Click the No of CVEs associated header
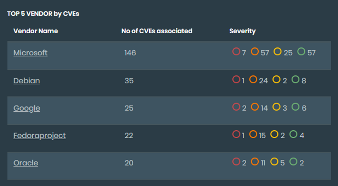338x186 pixels. point(157,31)
